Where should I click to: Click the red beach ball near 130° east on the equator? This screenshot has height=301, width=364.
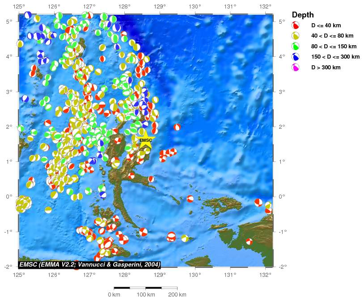(190, 199)
